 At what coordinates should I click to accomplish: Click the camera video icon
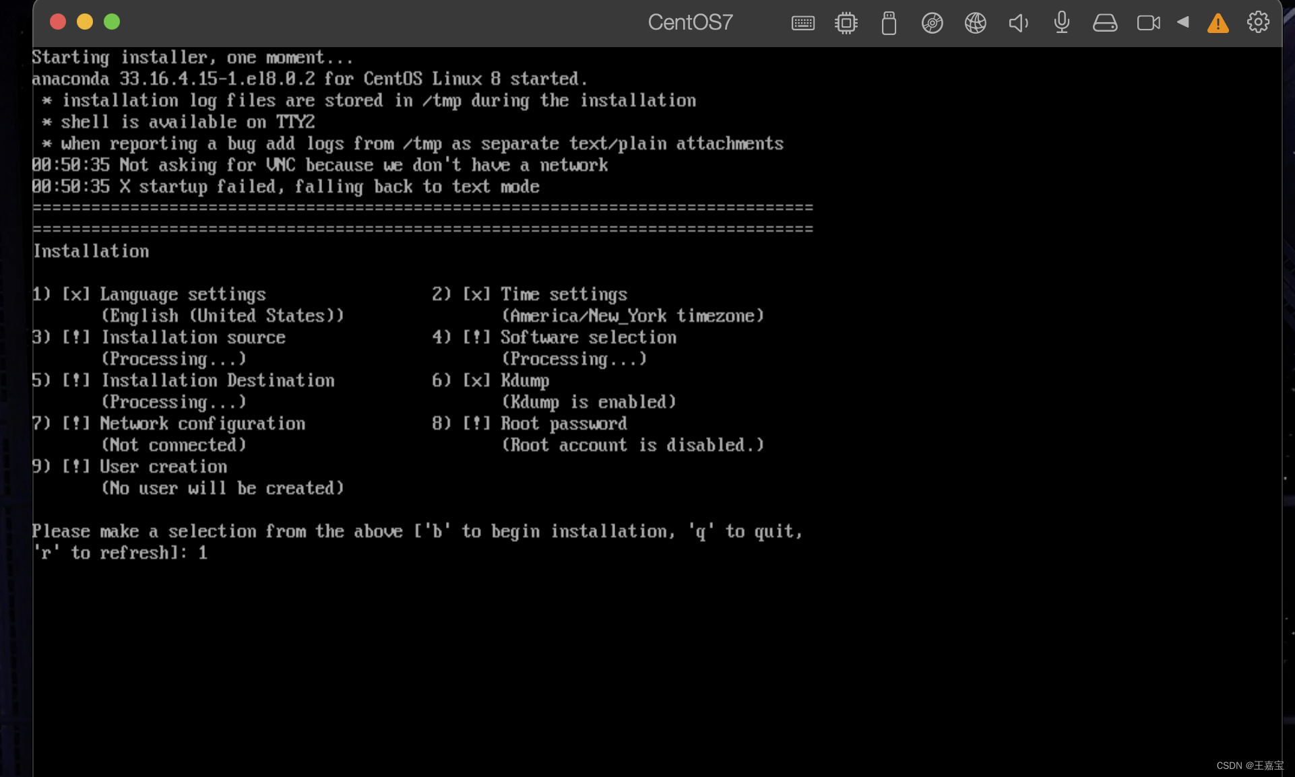coord(1148,23)
